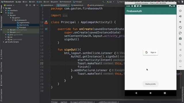The height and width of the screenshot is (103, 184).
Task: Click the FirebaseAuth app bar title
Action: coord(134,11)
